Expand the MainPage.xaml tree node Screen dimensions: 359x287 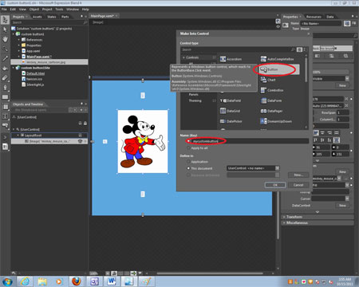coord(19,57)
